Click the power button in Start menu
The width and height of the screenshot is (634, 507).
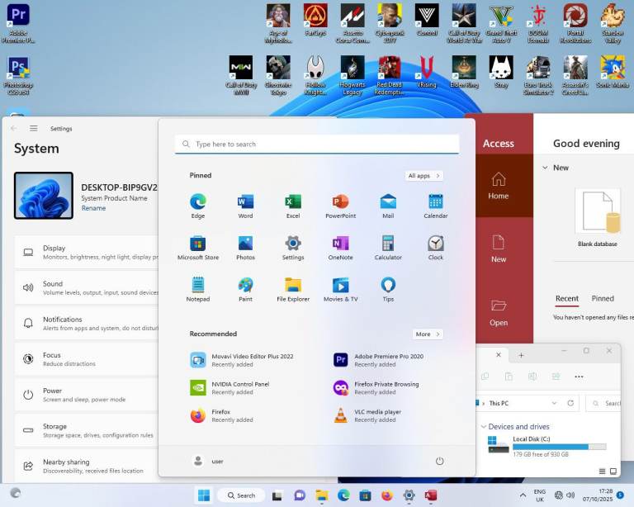click(x=439, y=461)
